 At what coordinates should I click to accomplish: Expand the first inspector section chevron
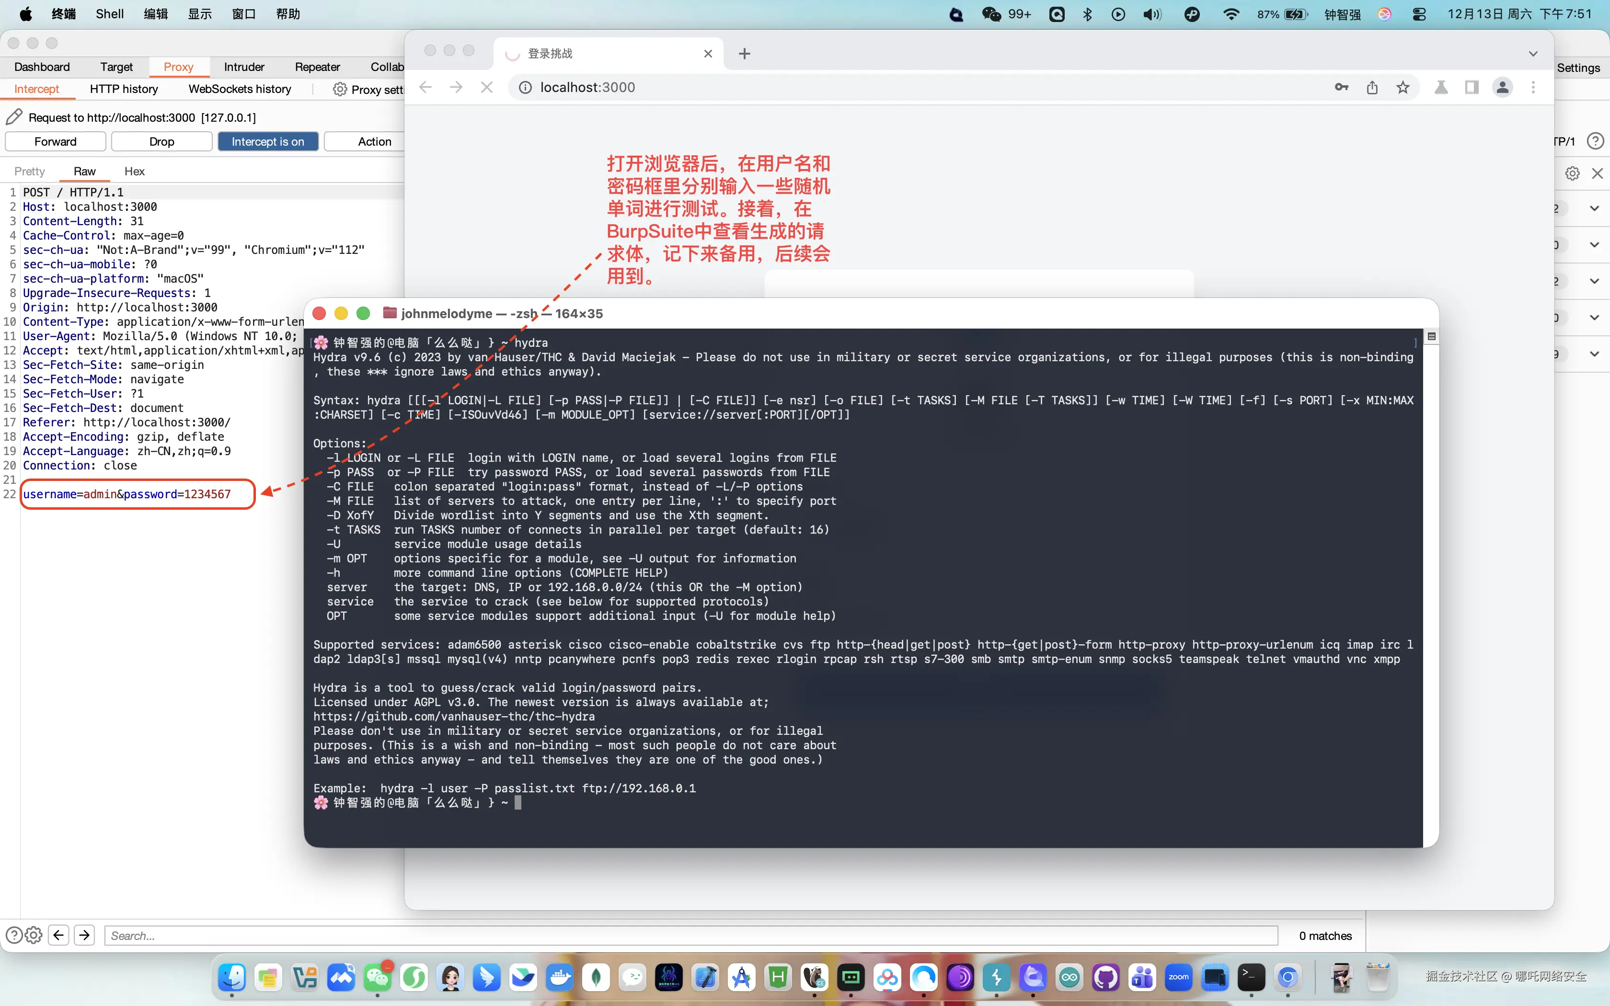(1594, 208)
